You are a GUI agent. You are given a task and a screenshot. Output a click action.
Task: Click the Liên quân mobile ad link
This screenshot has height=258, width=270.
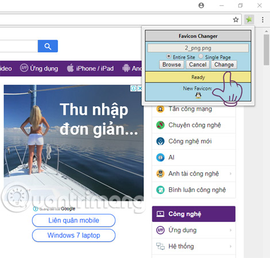click(74, 220)
